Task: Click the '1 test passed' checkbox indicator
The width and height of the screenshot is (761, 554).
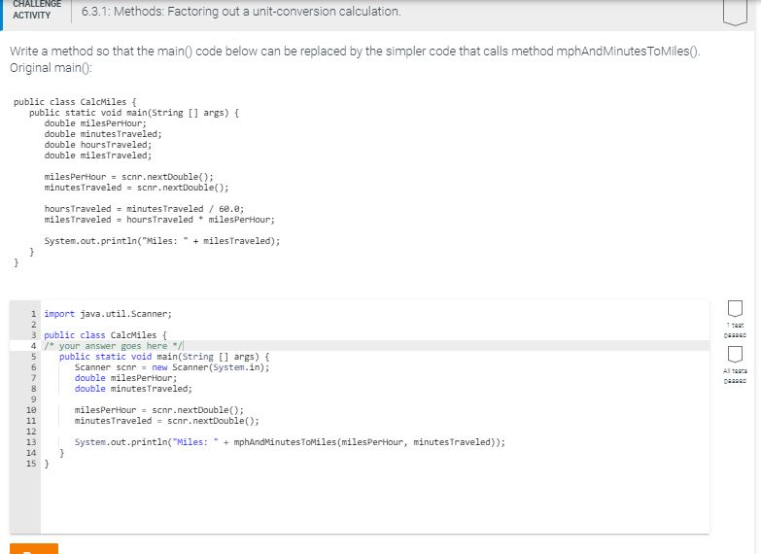Action: 735,308
